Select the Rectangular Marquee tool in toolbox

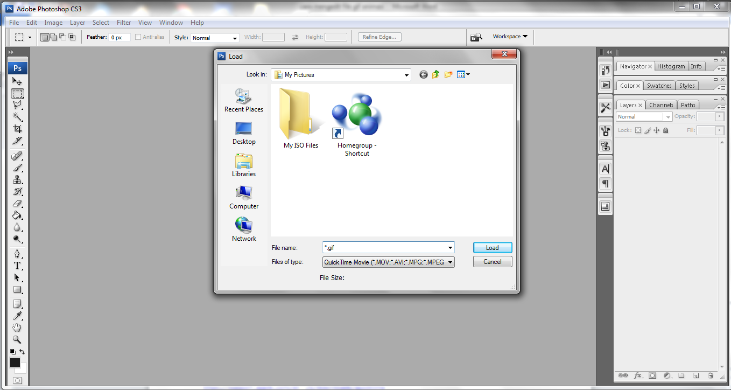(17, 93)
